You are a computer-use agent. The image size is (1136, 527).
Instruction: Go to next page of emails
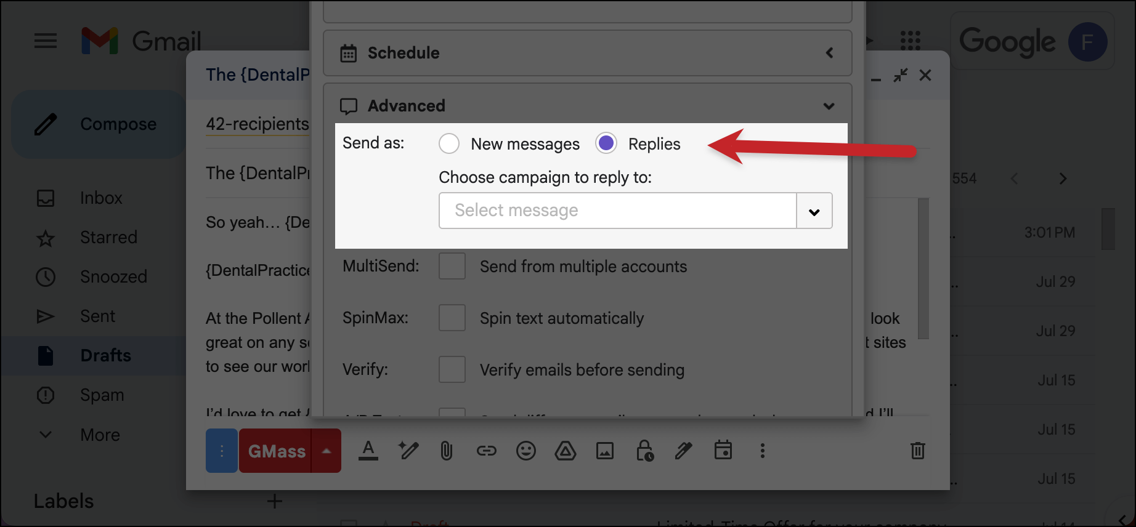tap(1063, 179)
